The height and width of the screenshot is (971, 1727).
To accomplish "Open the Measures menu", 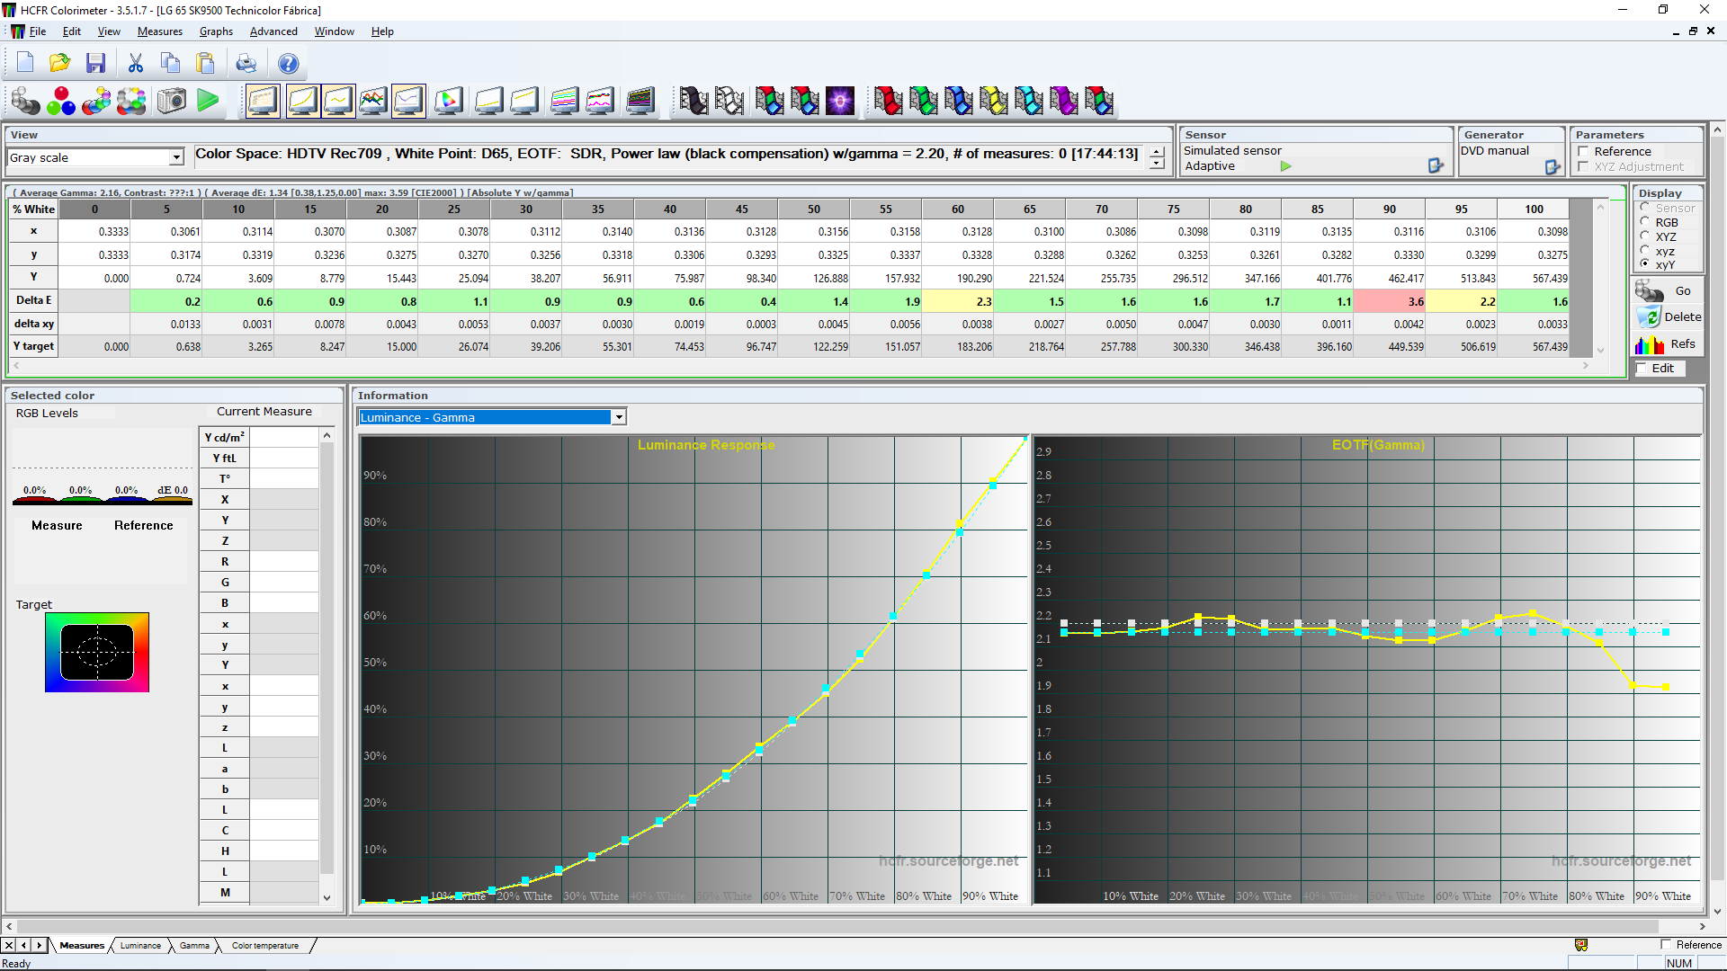I will click(x=159, y=31).
